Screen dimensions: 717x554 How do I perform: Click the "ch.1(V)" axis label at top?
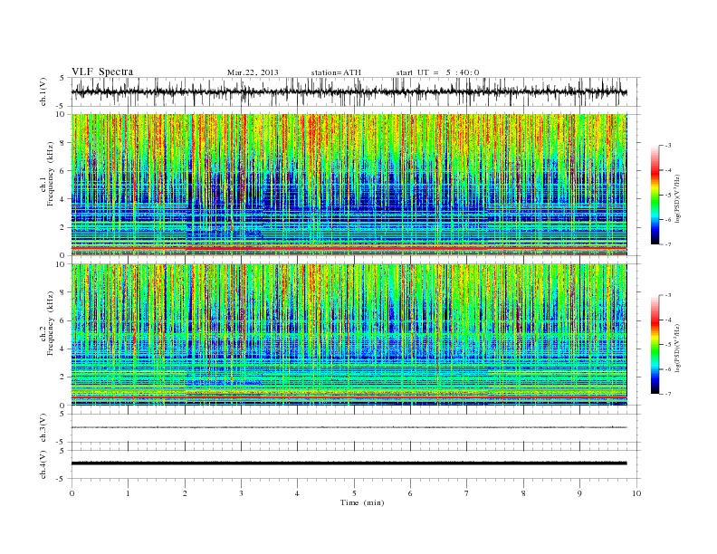(43, 91)
